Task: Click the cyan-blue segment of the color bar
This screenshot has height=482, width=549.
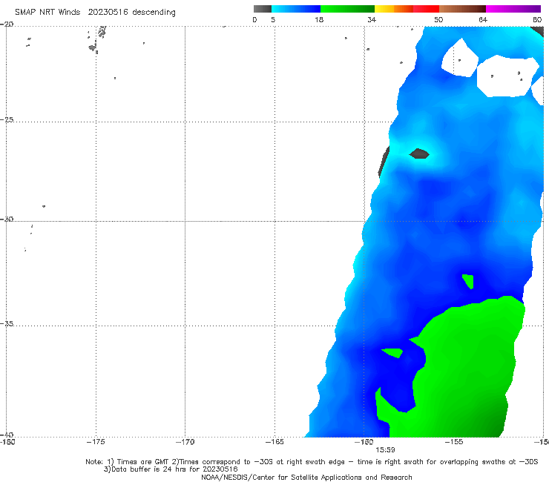Action: click(x=296, y=9)
